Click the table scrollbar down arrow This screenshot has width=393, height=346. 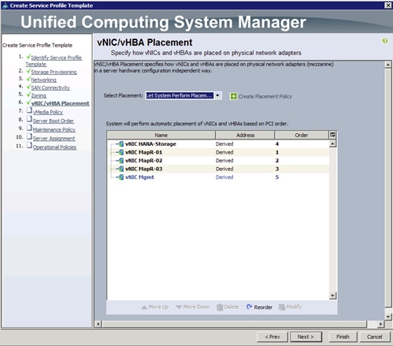(332, 296)
